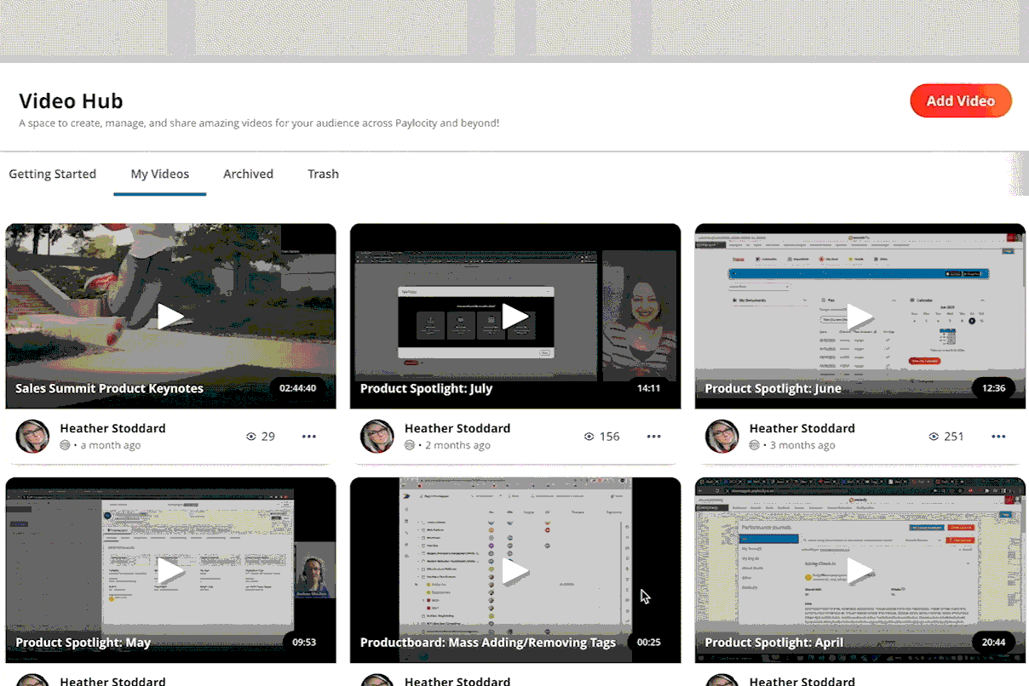The height and width of the screenshot is (686, 1029).
Task: Click Heather Stoddard's name above '2 months ago'
Action: (x=457, y=428)
